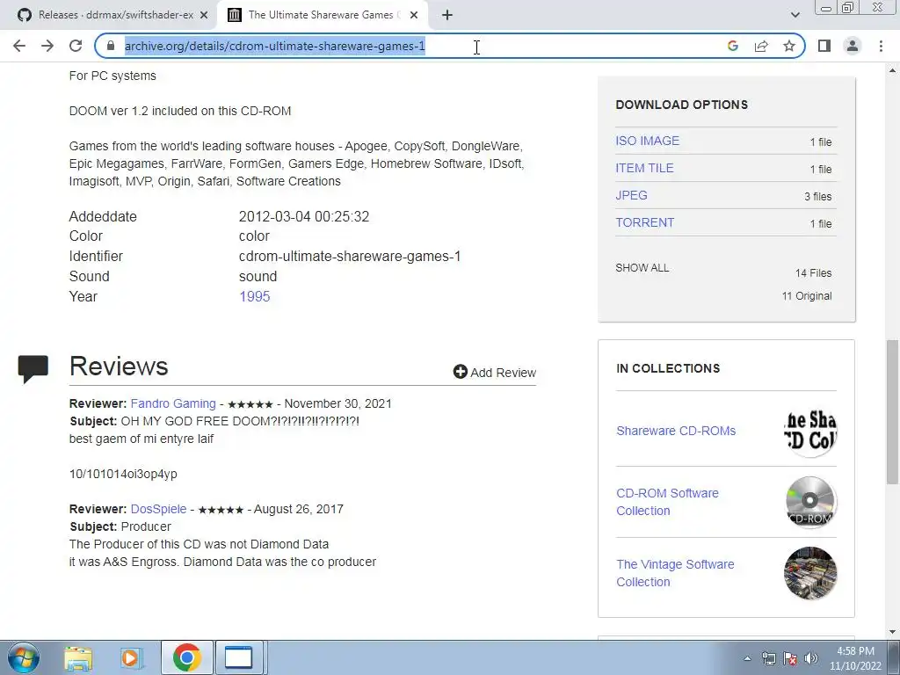Click the taskbar clock showing 4:58 PM
This screenshot has width=900, height=675.
tap(855, 658)
